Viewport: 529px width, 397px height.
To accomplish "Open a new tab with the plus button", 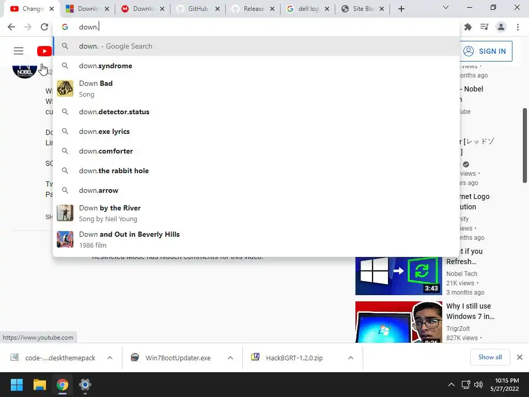I will coord(401,9).
